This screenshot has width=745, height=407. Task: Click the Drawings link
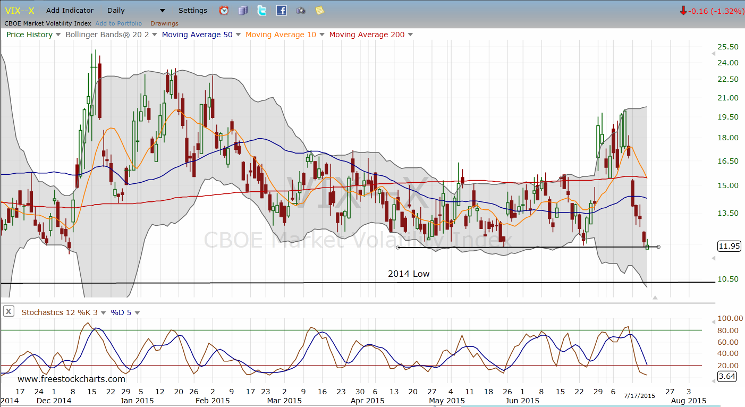coord(164,23)
